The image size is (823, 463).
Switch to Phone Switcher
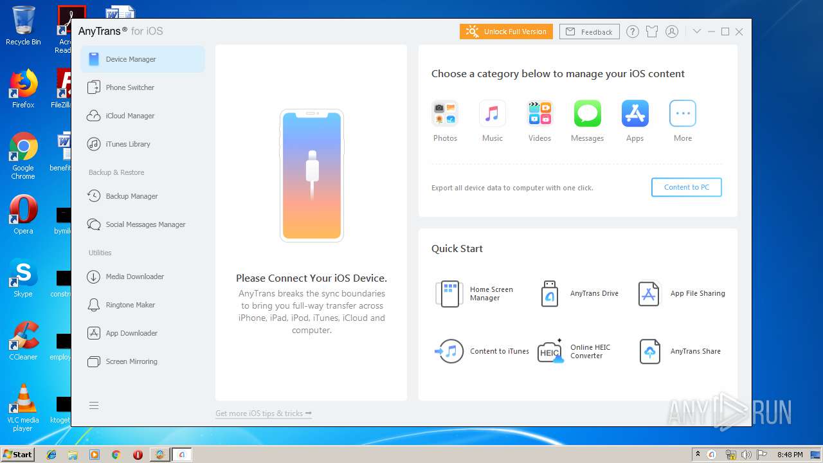pyautogui.click(x=143, y=87)
